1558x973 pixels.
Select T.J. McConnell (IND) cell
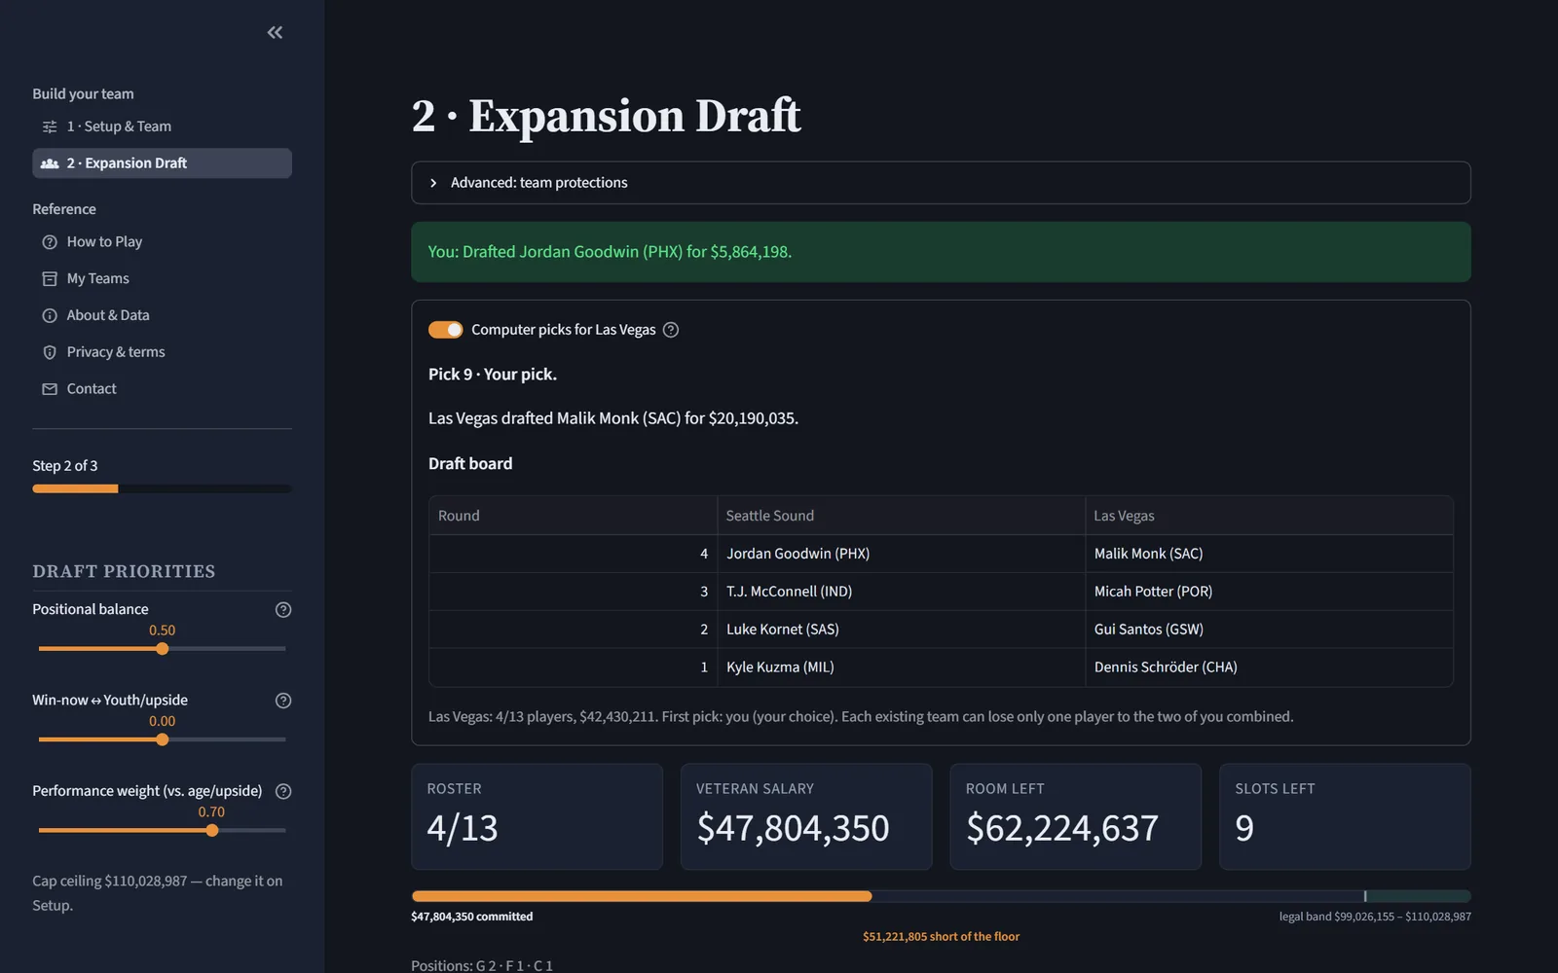(901, 592)
